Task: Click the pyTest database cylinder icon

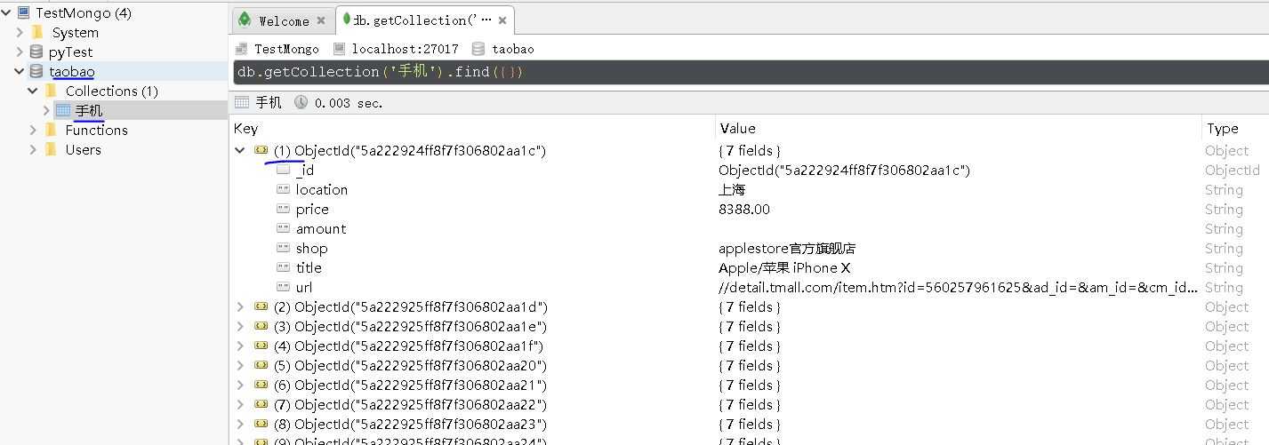Action: click(36, 52)
